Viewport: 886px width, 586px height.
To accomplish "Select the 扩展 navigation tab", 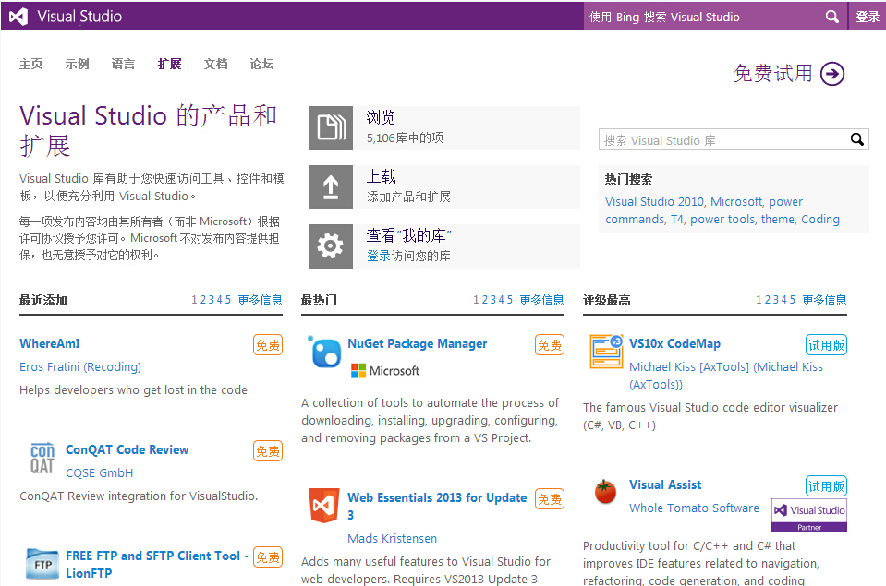I will [169, 64].
